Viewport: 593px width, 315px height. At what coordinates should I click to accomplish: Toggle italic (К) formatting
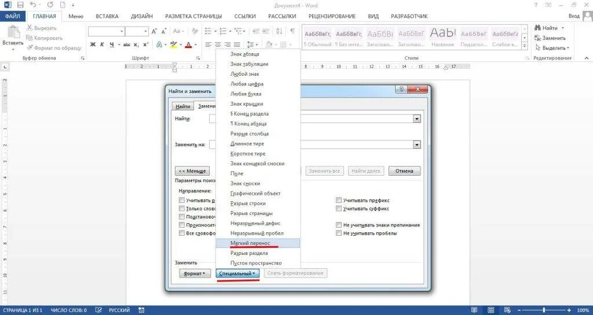[x=102, y=45]
